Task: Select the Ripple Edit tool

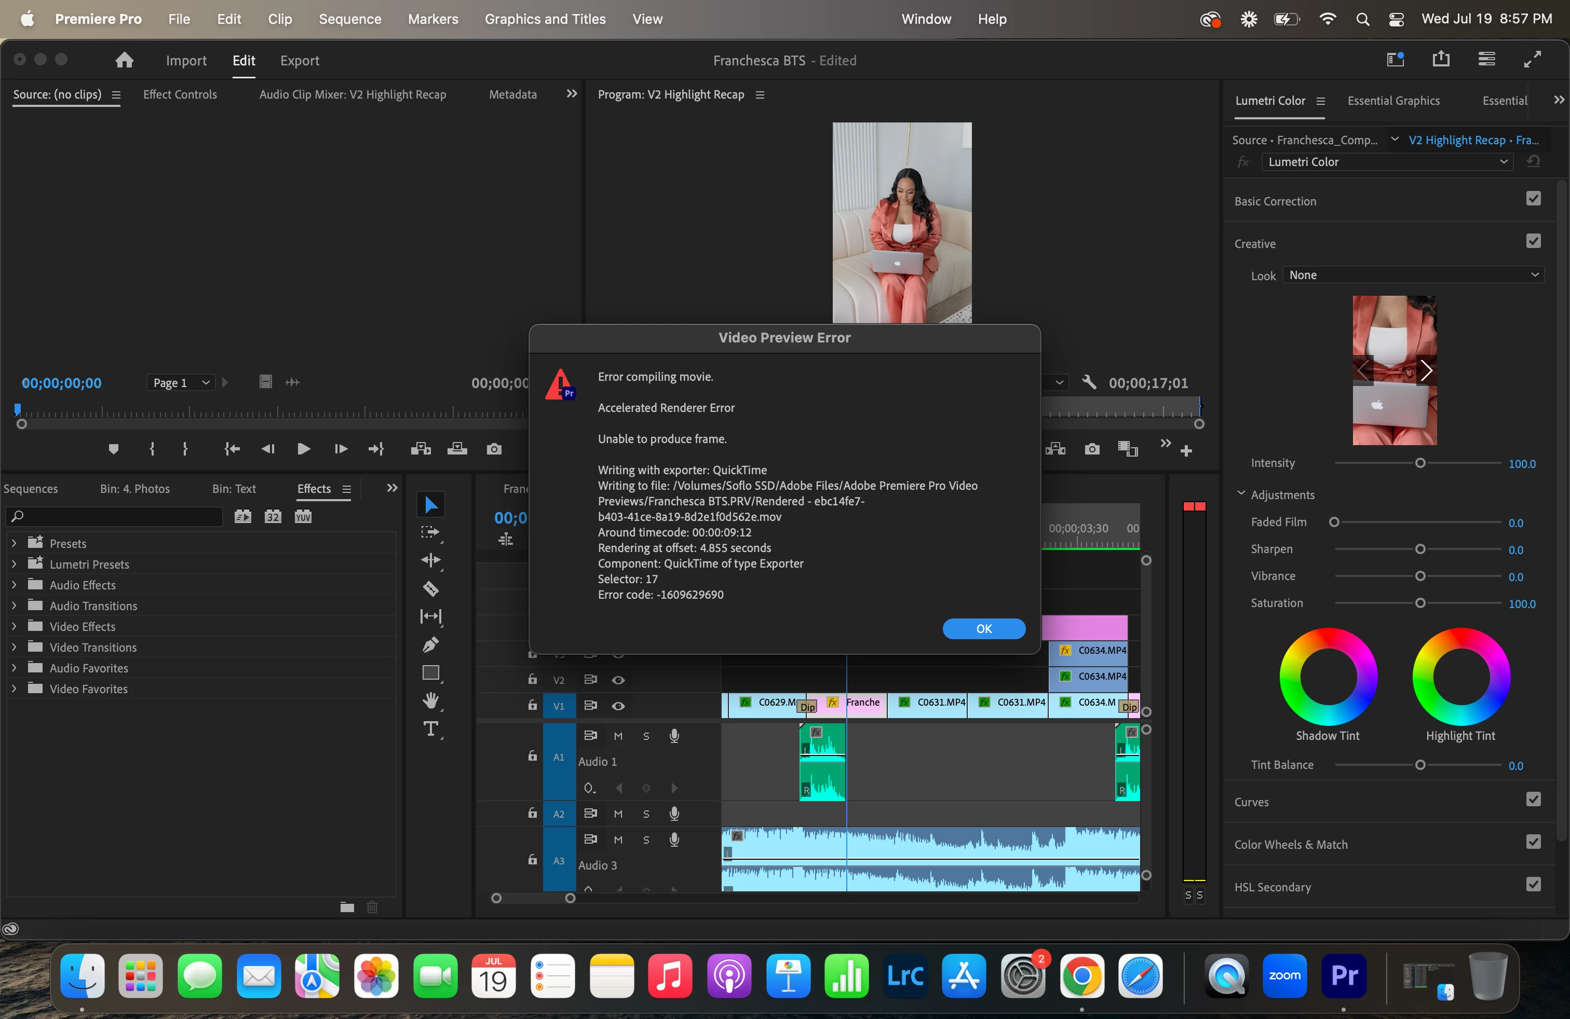Action: (x=431, y=560)
